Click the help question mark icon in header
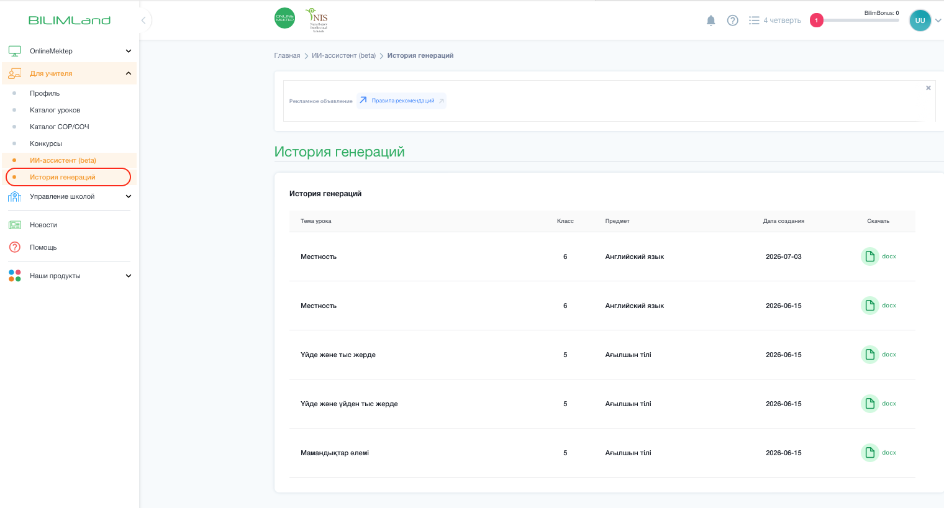 pos(733,20)
